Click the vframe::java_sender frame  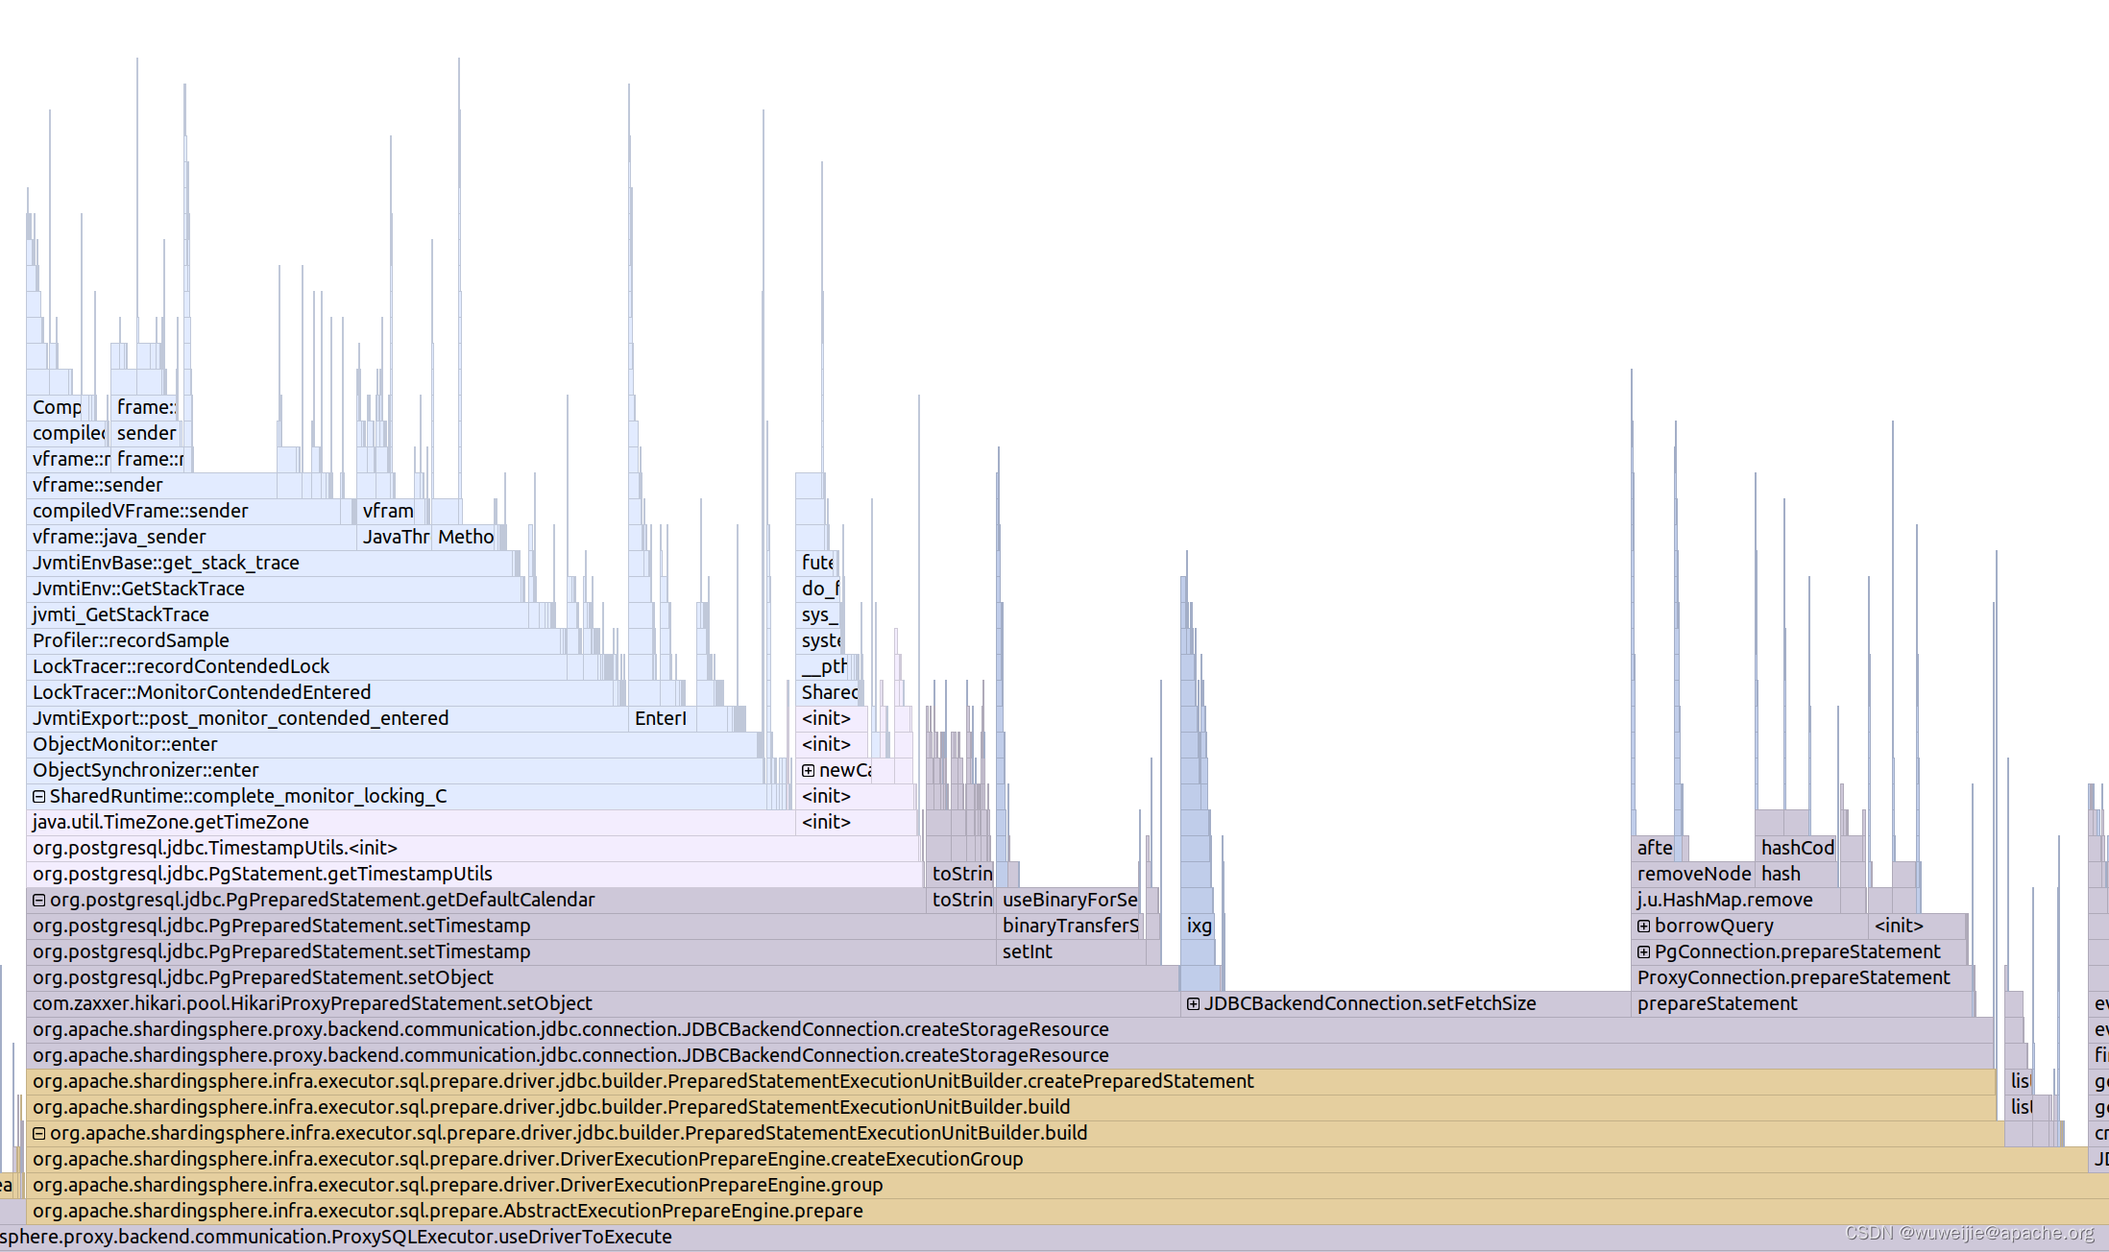click(x=191, y=537)
